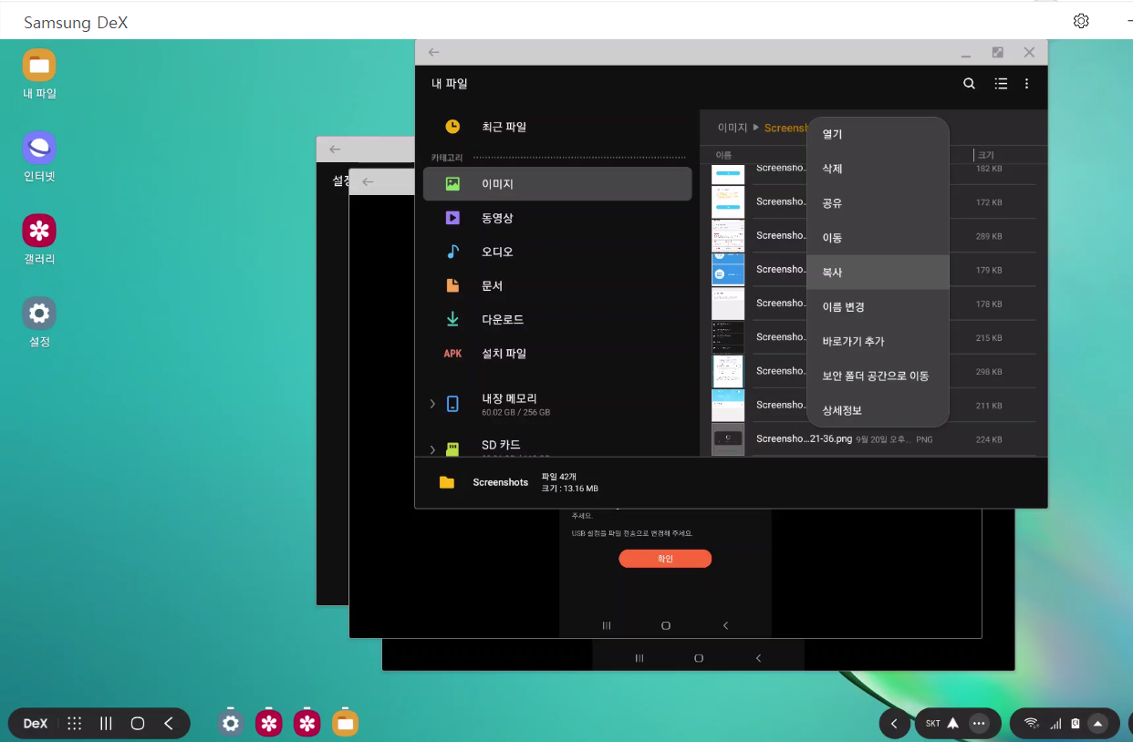The image size is (1133, 742).
Task: Select the thumbnail of the 179 KB screenshot
Action: [x=728, y=270]
